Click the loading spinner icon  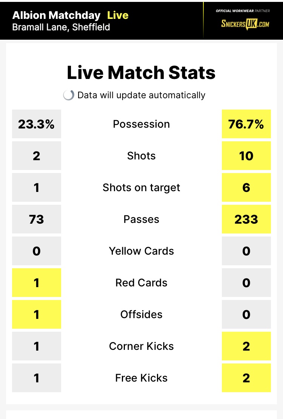(x=69, y=95)
